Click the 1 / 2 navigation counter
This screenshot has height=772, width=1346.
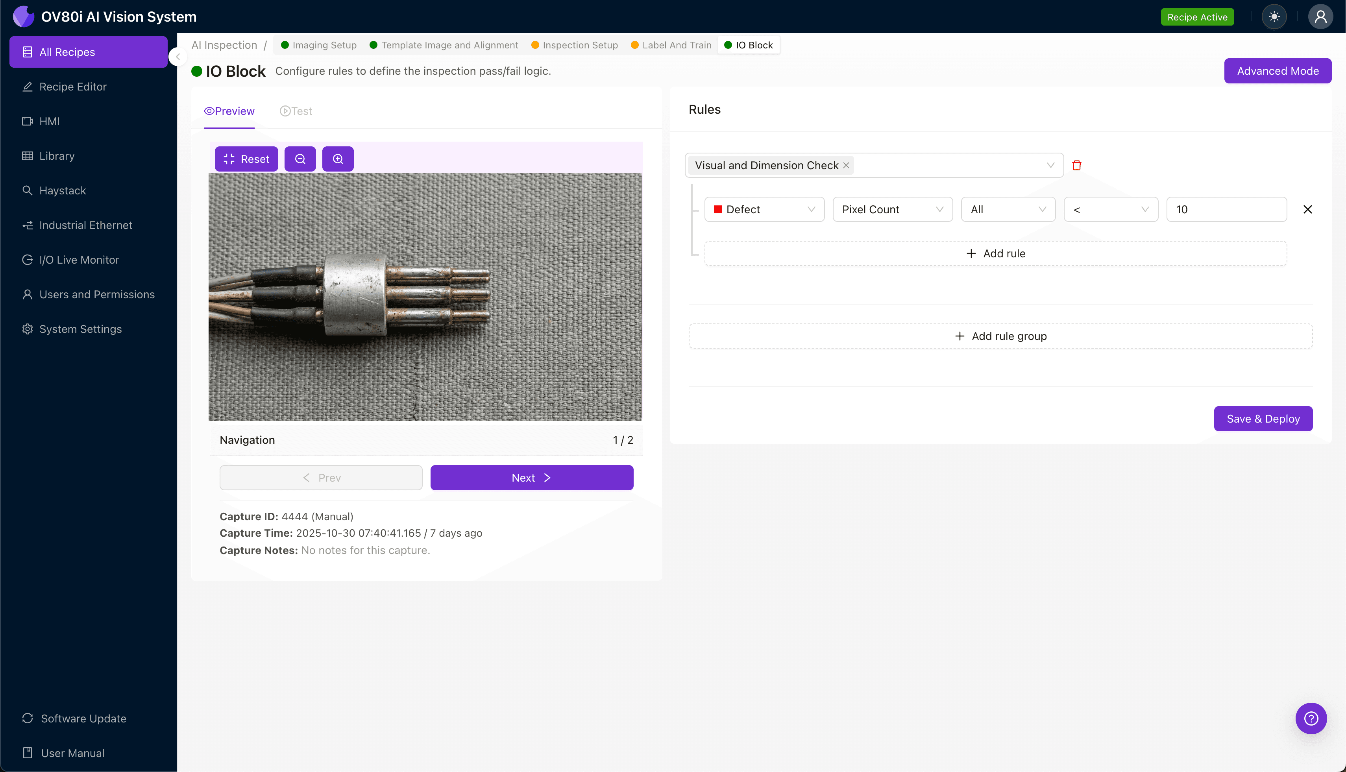[x=623, y=440]
